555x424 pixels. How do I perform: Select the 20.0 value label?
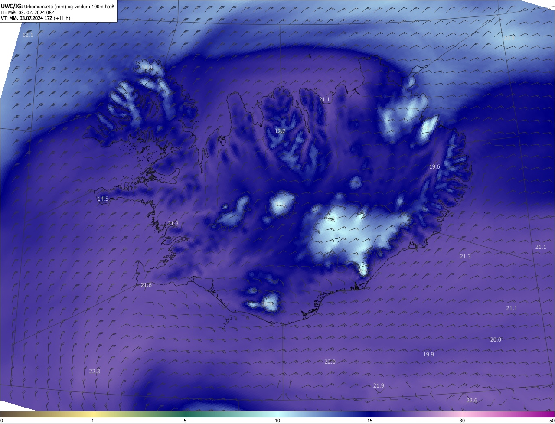(496, 339)
